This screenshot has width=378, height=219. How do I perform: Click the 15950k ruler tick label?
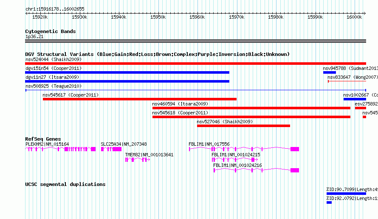pos(158,17)
